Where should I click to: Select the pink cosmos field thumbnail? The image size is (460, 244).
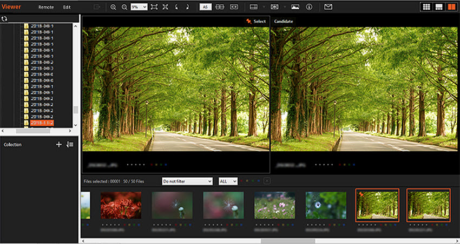pyautogui.click(x=274, y=205)
